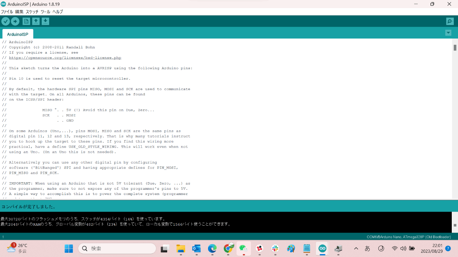Click the Verify (checkmark) button
Image resolution: width=458 pixels, height=257 pixels.
pyautogui.click(x=6, y=21)
